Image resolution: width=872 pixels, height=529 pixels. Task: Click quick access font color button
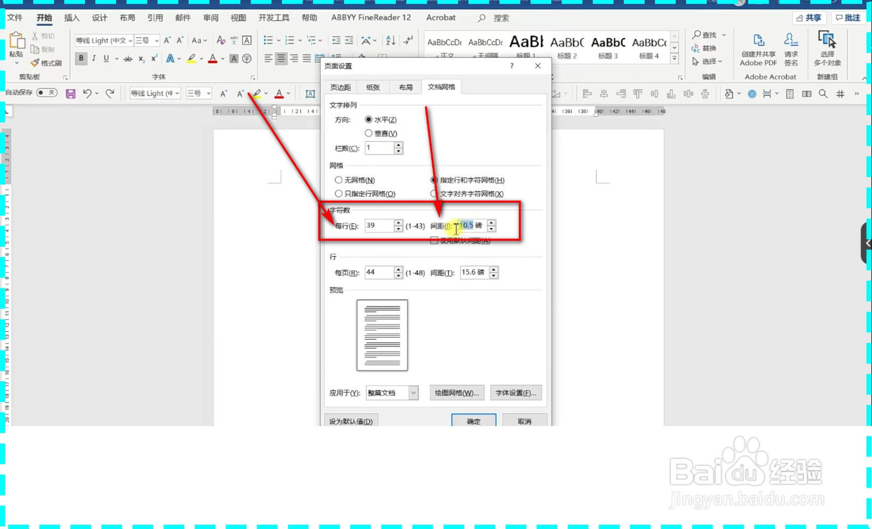coord(279,94)
